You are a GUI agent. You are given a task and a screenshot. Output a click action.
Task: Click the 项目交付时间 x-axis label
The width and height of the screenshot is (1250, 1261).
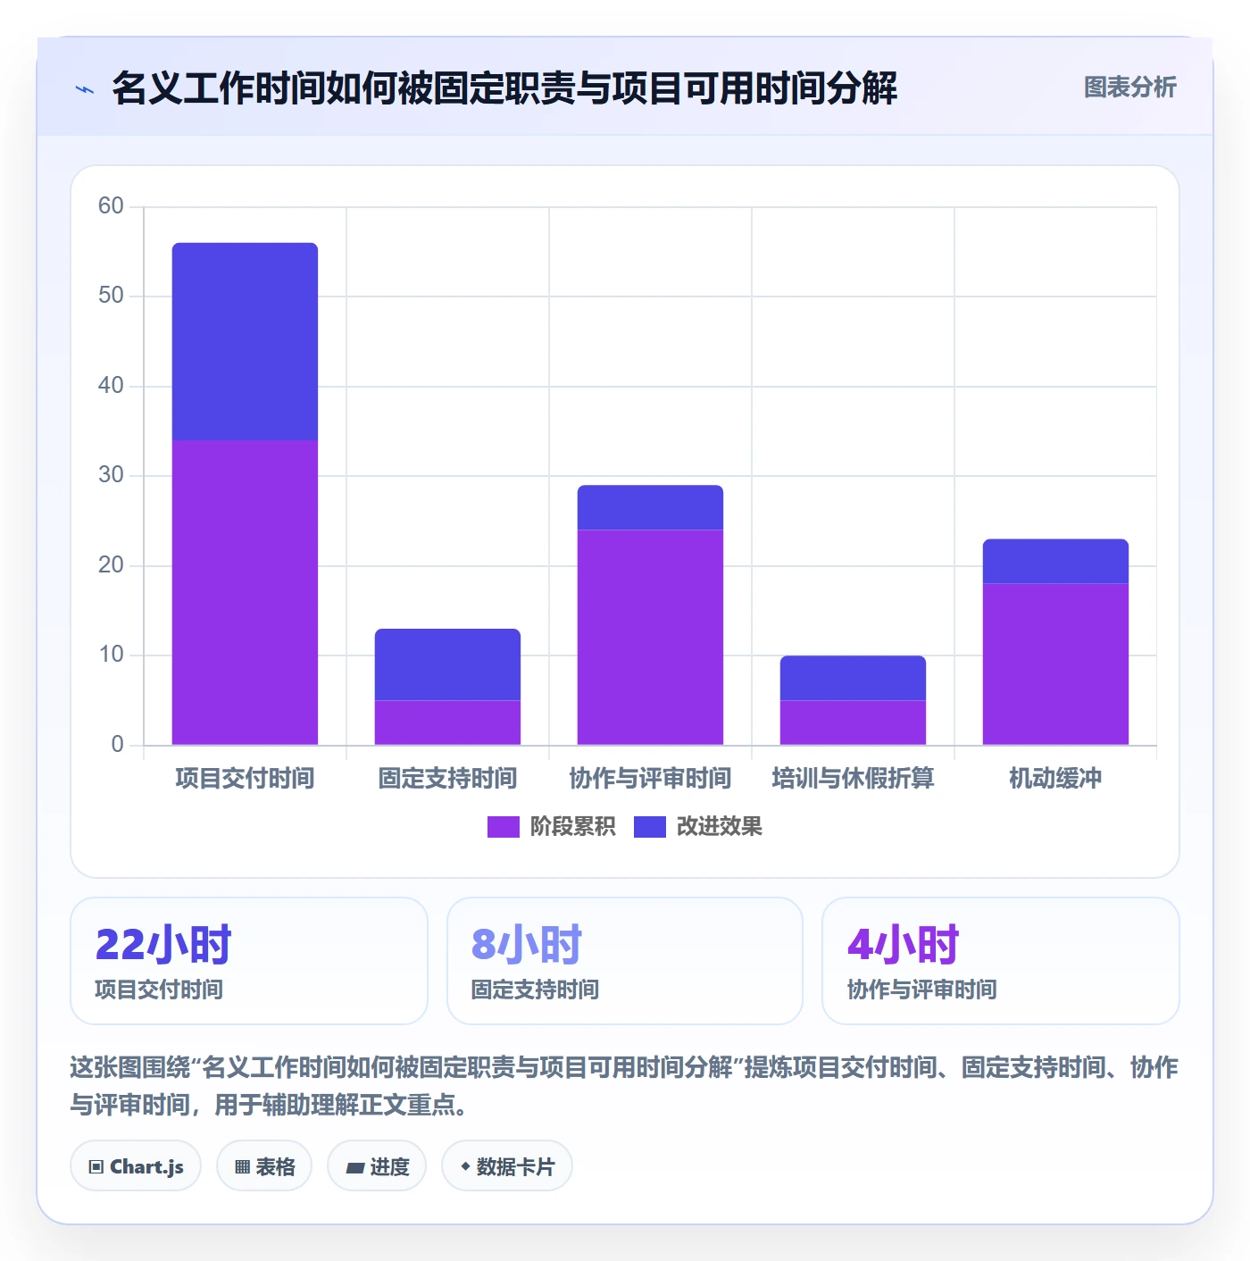coord(245,779)
